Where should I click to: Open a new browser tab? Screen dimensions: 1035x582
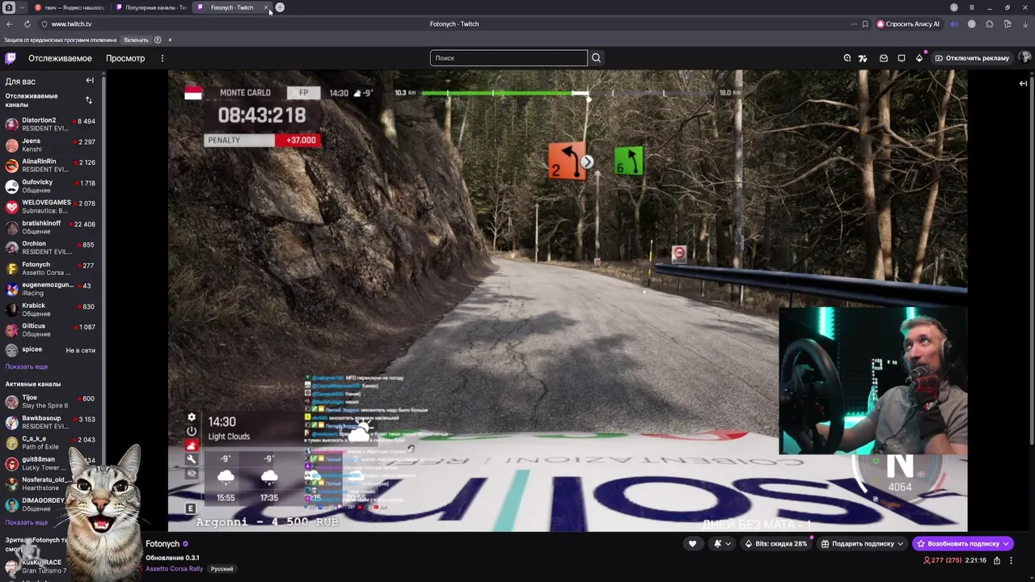pos(280,7)
